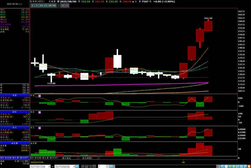Click the blue 投信 panel header
The height and width of the screenshot is (168, 251).
(x=15, y=112)
